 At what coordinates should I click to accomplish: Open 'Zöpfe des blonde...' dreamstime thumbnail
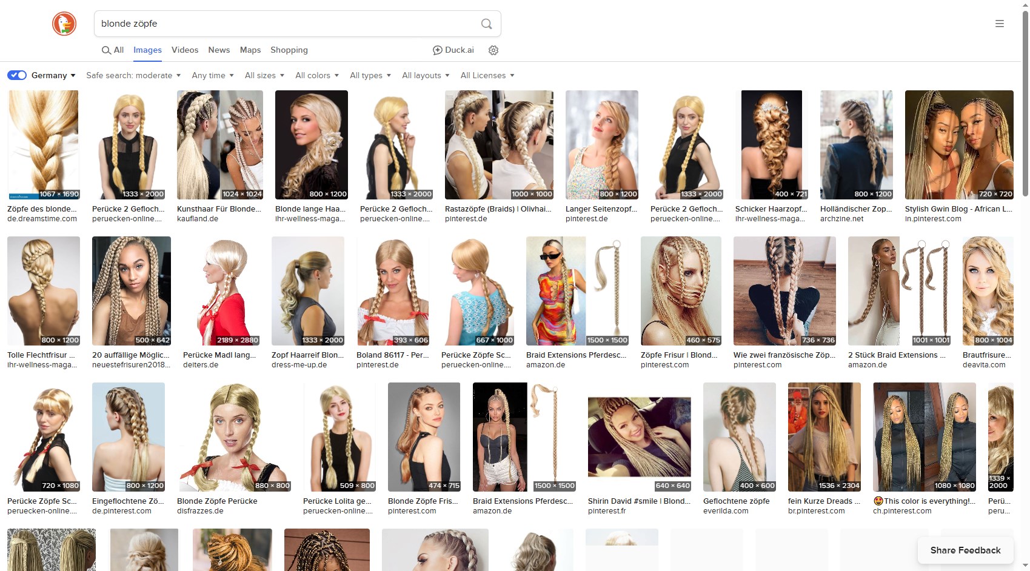(43, 145)
